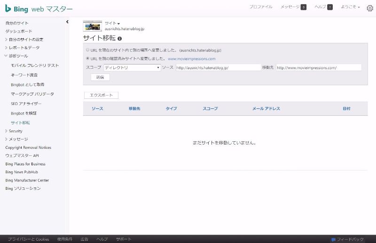Sort table by スコープ column
The image size is (376, 243).
[210, 109]
